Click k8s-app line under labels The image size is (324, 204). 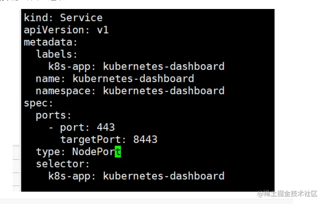(136, 66)
